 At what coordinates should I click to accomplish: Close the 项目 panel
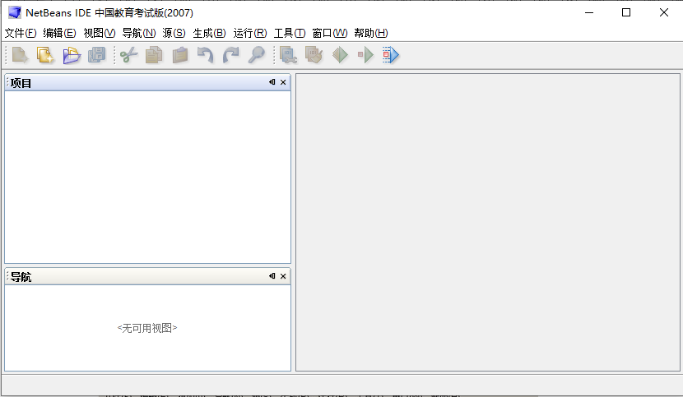(283, 82)
